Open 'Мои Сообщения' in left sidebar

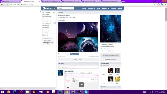point(46,23)
